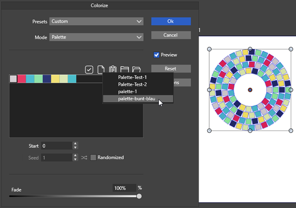Select palette-1 from the popup menu
This screenshot has height=208, width=296.
(x=138, y=92)
